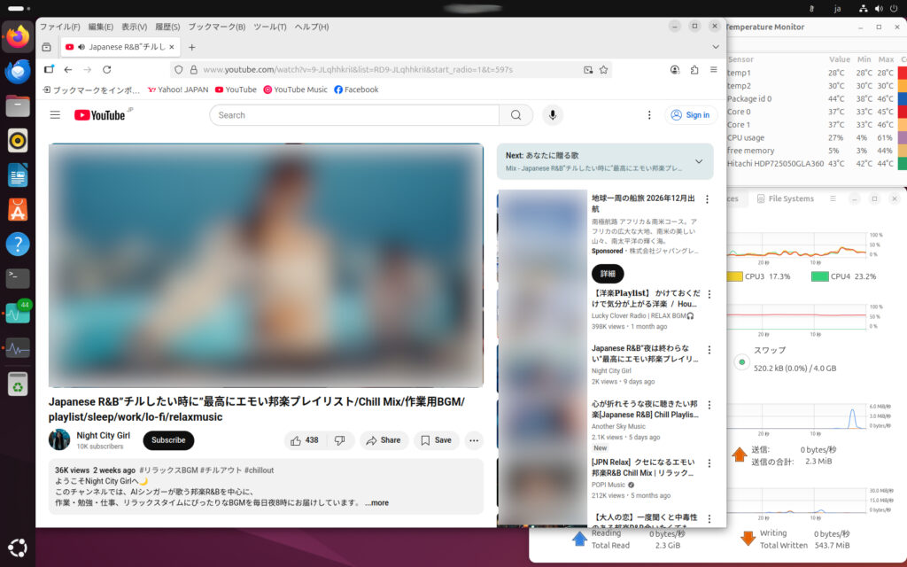The image size is (907, 567).
Task: Open the Firefox extensions puzzle icon
Action: [694, 69]
